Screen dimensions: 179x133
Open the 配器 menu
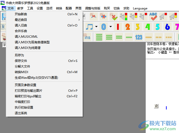[69, 8]
